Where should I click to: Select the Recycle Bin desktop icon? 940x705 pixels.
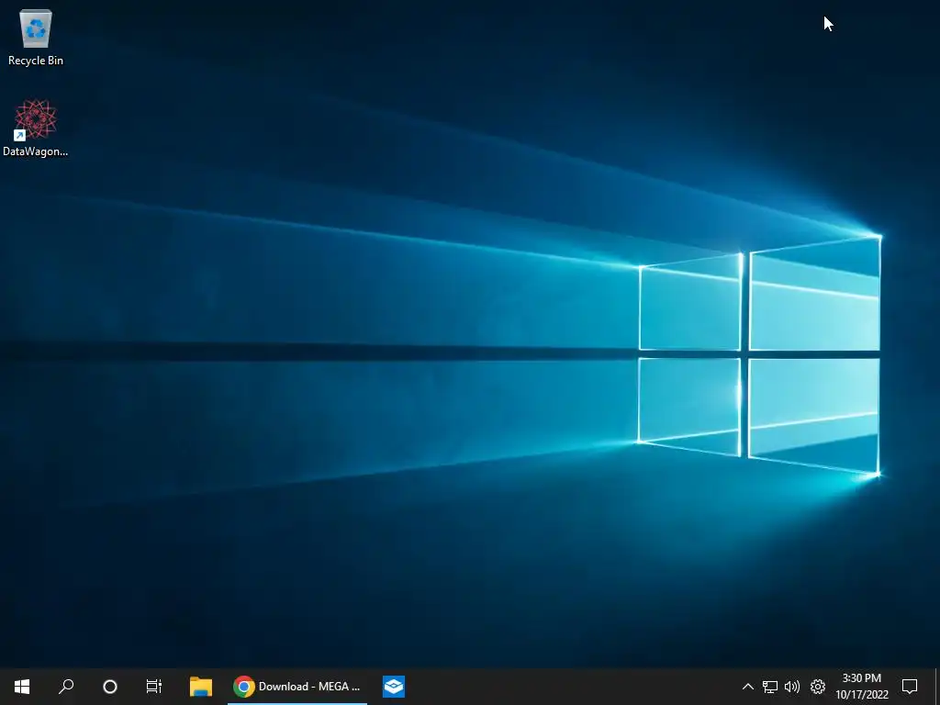(x=36, y=37)
